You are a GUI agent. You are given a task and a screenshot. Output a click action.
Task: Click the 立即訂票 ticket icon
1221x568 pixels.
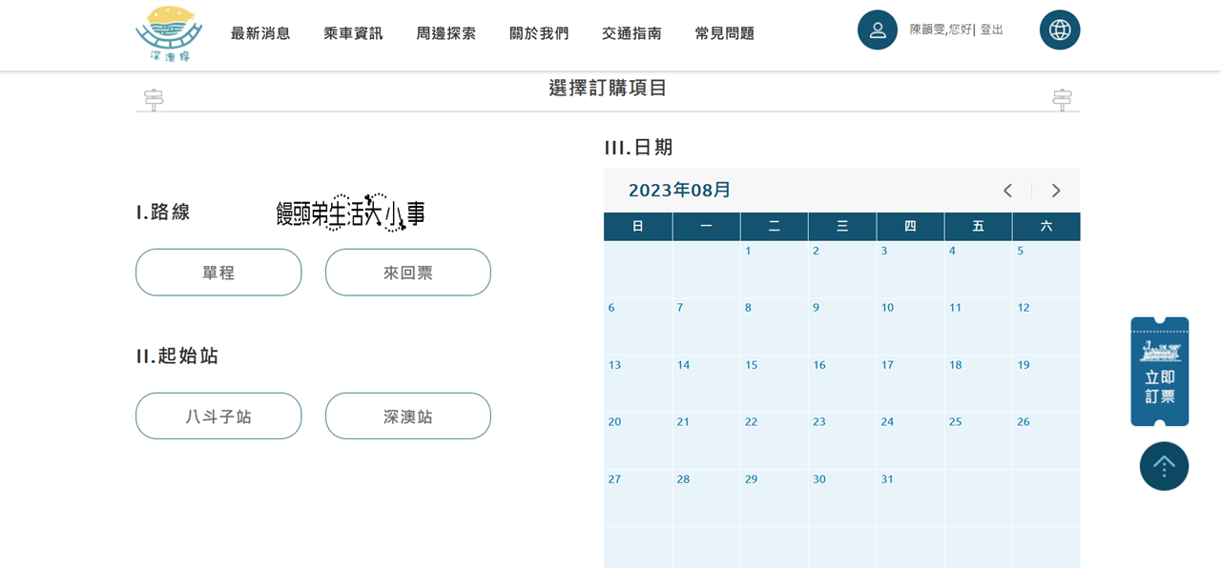click(1159, 372)
